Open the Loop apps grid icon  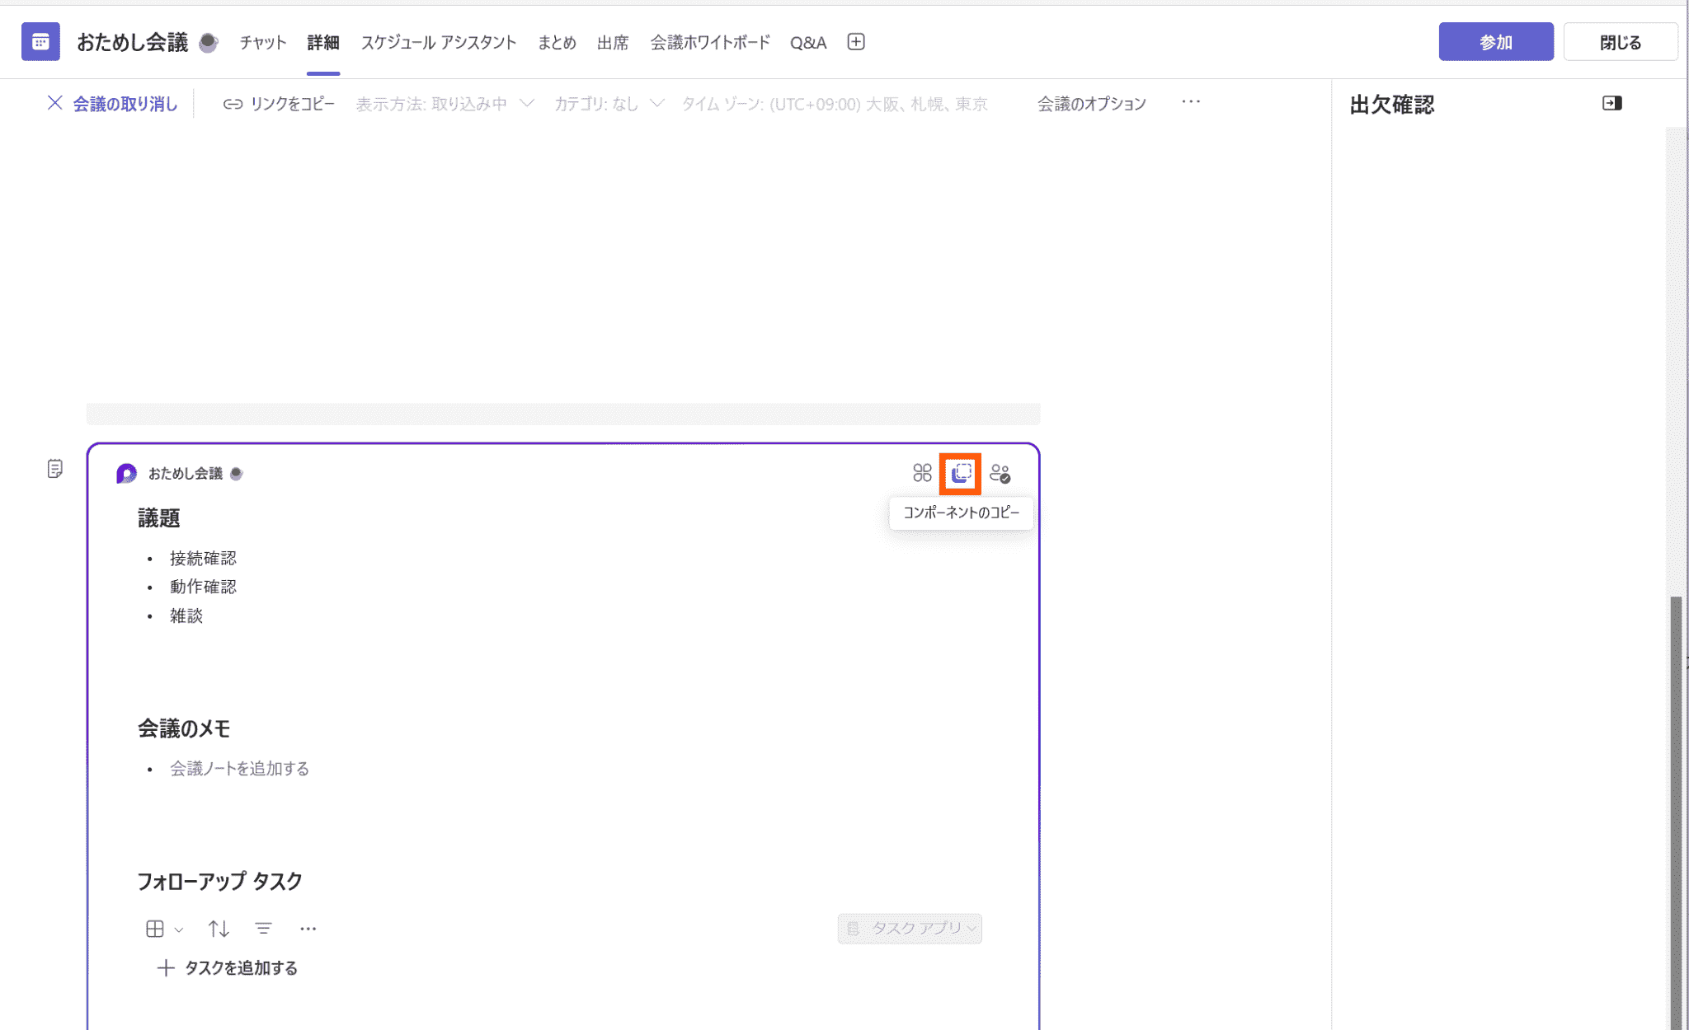pos(922,473)
